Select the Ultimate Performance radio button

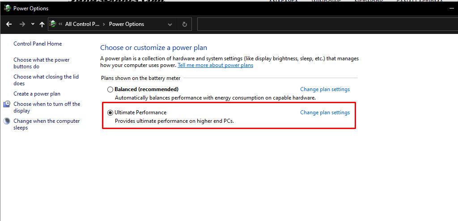[x=110, y=113]
